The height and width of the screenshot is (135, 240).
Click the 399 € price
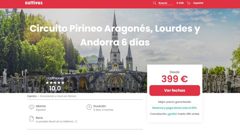tap(175, 79)
